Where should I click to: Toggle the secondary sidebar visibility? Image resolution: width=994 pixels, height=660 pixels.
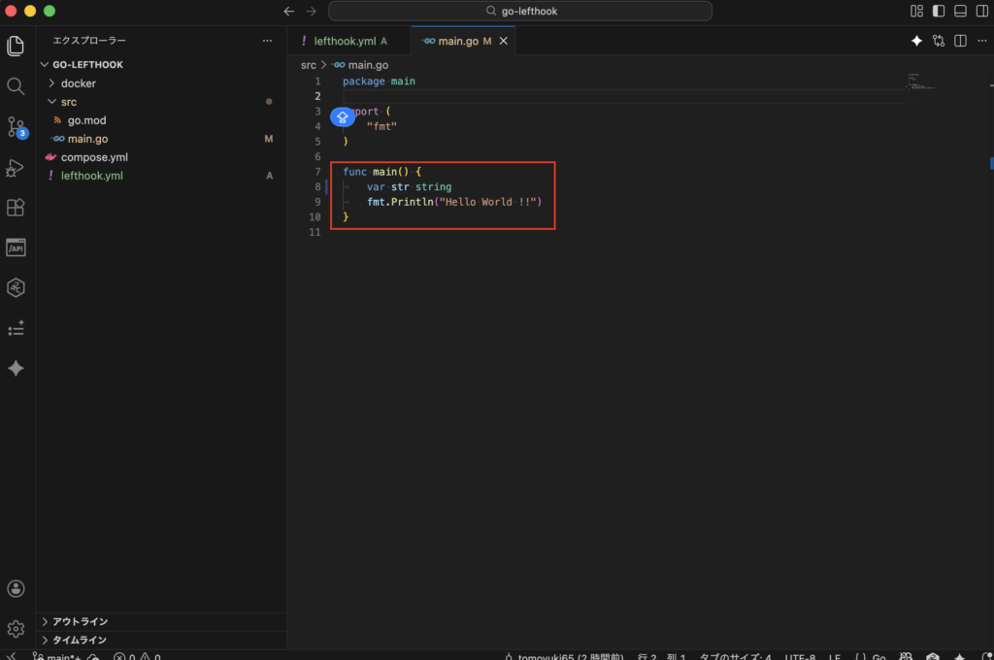981,12
